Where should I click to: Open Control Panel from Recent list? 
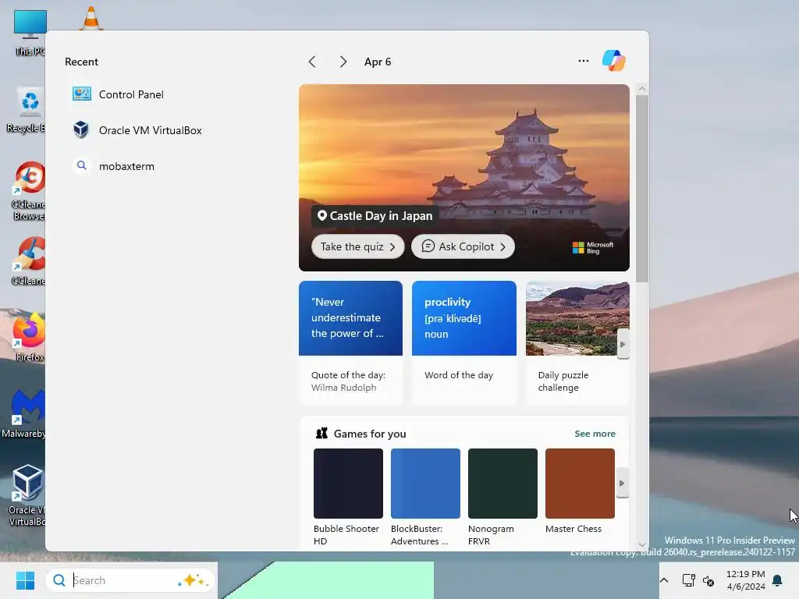pyautogui.click(x=119, y=94)
